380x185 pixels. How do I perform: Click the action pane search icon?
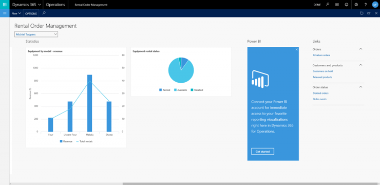pos(44,13)
